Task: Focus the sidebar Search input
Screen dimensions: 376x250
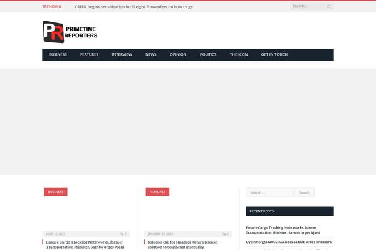Action: pyautogui.click(x=269, y=192)
